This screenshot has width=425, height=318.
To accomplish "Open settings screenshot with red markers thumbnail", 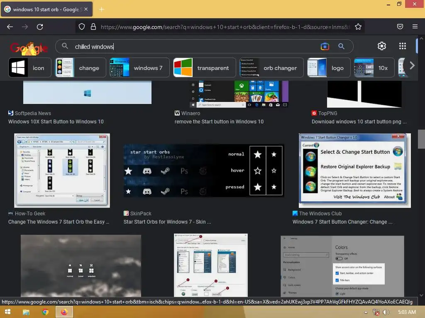I will click(210, 265).
